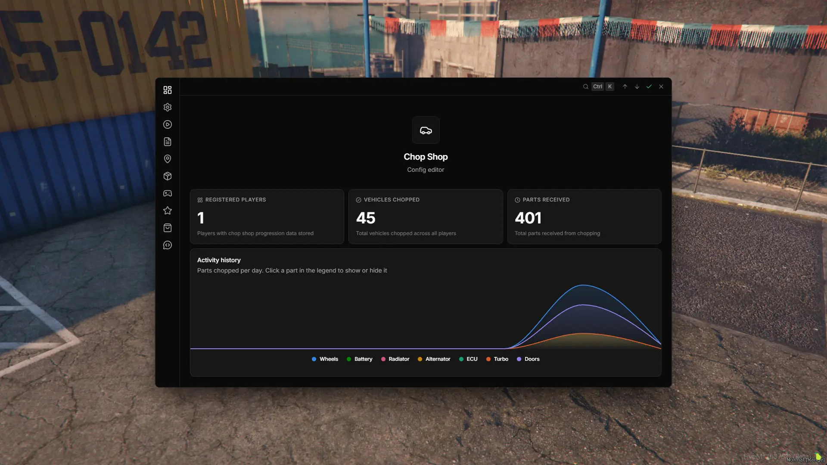Click the Chop Shop title text
The height and width of the screenshot is (465, 827).
coord(426,157)
